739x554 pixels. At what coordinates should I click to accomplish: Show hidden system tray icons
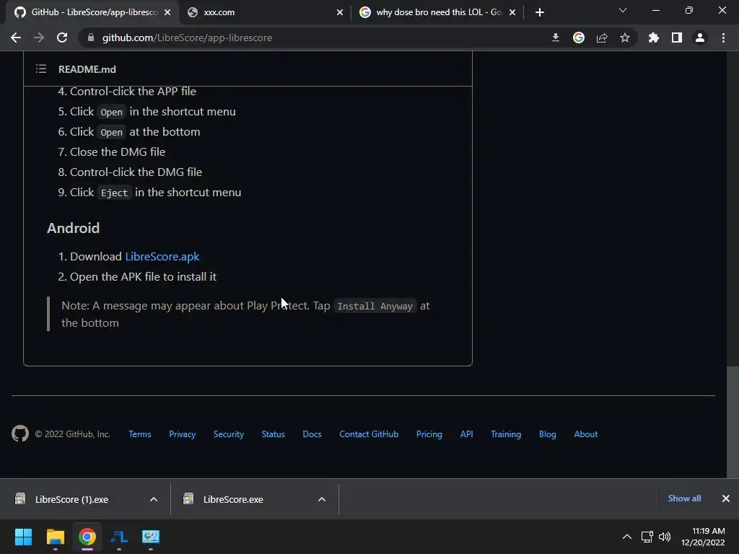(627, 537)
